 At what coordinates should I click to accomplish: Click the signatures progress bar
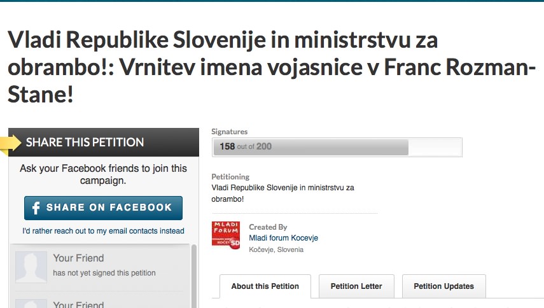coord(337,147)
